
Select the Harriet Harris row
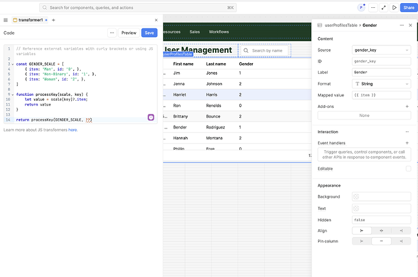point(237,95)
